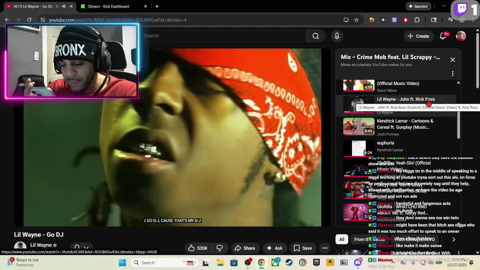View site information icon in address bar
The height and width of the screenshot is (270, 480).
42,20
